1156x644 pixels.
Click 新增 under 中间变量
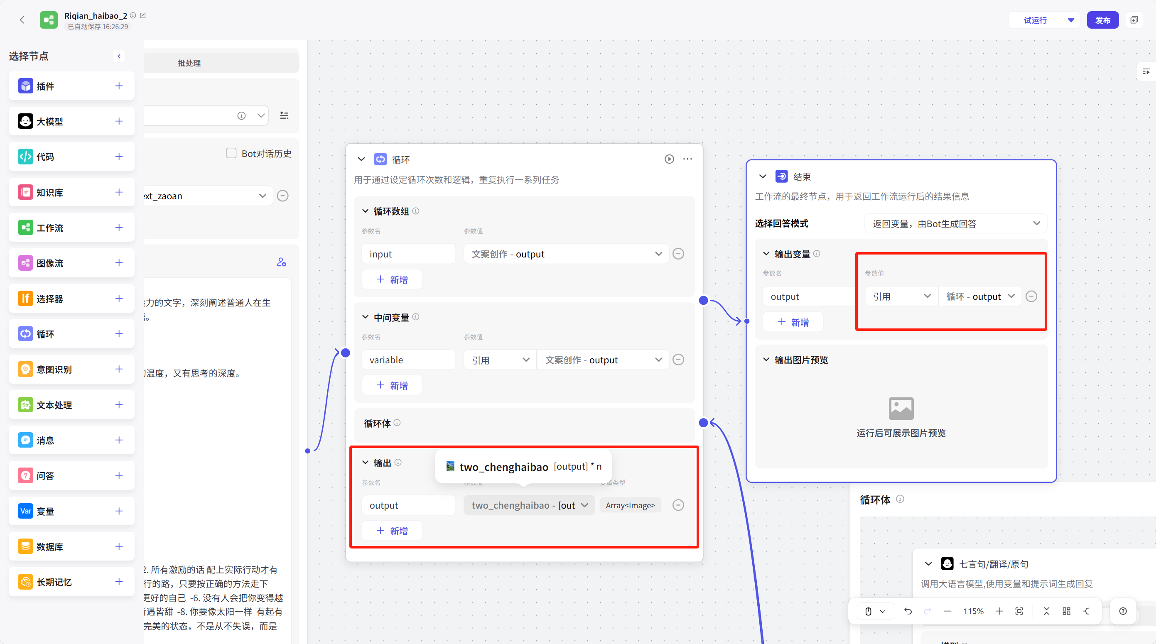[x=392, y=385]
